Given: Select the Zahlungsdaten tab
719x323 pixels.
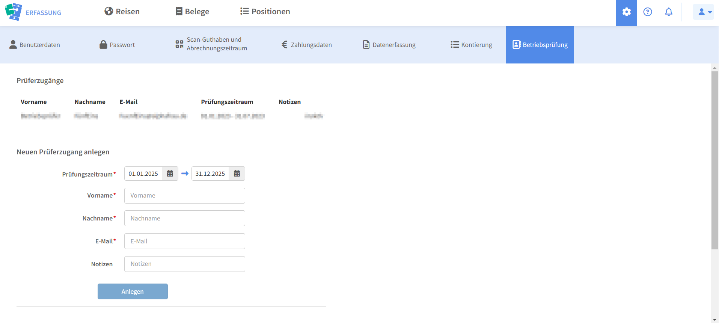Looking at the screenshot, I should pyautogui.click(x=307, y=45).
